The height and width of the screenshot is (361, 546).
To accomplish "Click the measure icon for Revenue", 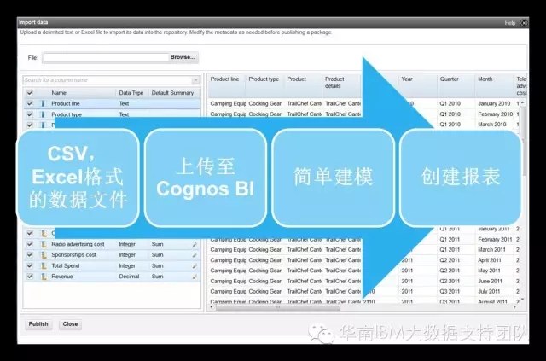I will pyautogui.click(x=44, y=277).
